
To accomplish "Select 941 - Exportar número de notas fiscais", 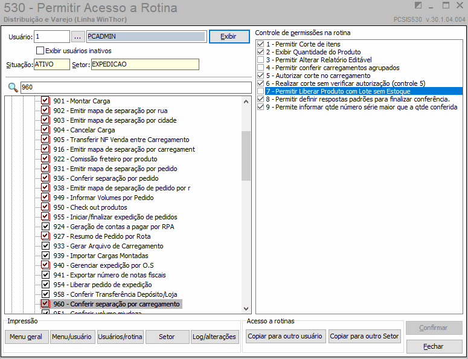I will [x=109, y=275].
